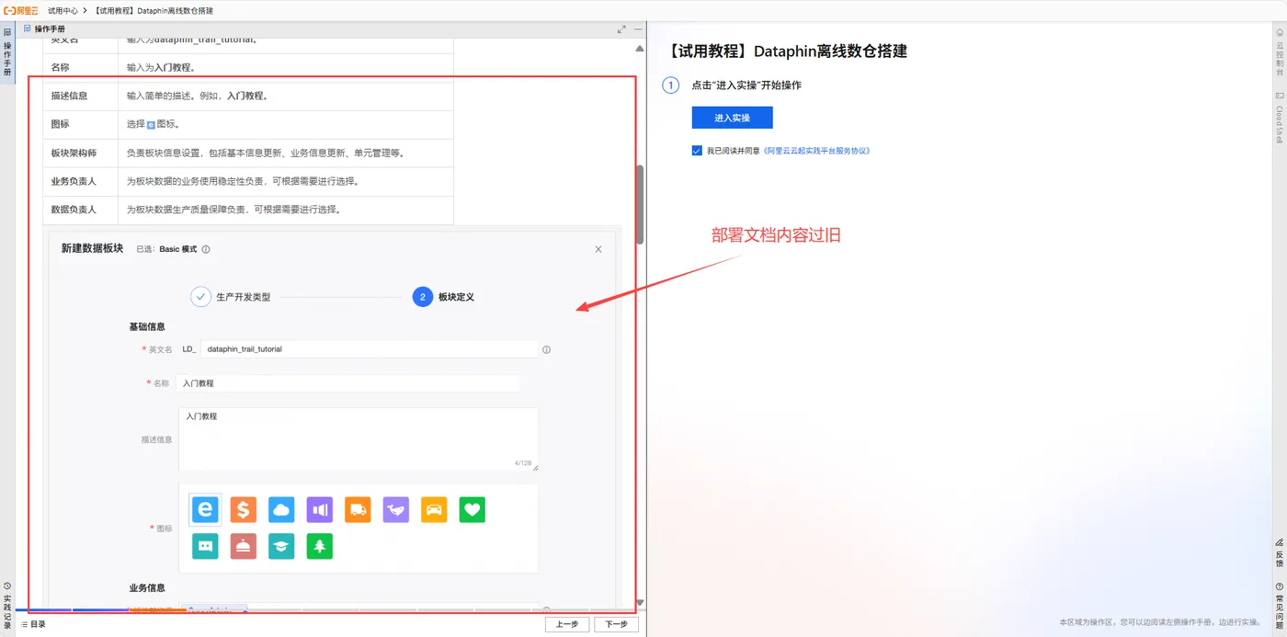
Task: Click the 数据负责人 table row label
Action: tap(74, 210)
